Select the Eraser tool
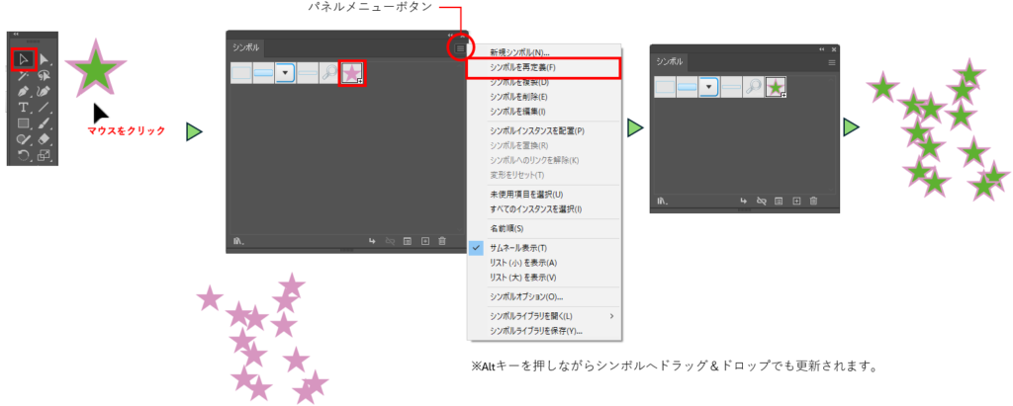Viewport: 1013px width, 406px height. (45, 139)
